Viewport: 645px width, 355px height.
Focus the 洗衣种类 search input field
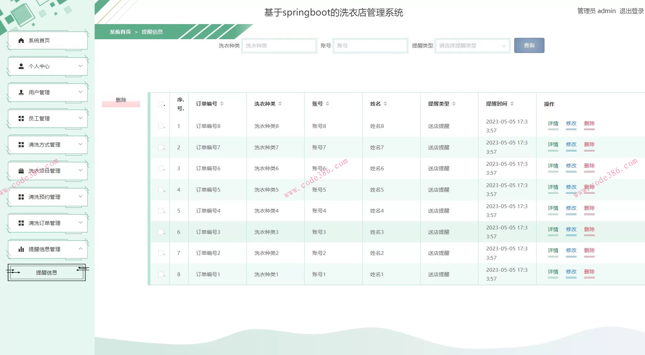(279, 46)
